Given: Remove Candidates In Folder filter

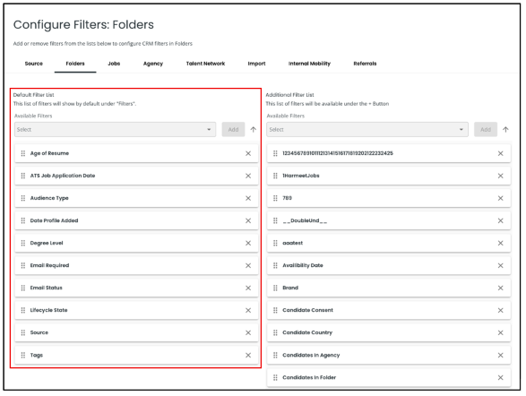Looking at the screenshot, I should [x=501, y=378].
